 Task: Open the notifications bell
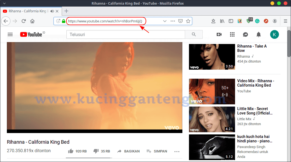[x=259, y=34]
